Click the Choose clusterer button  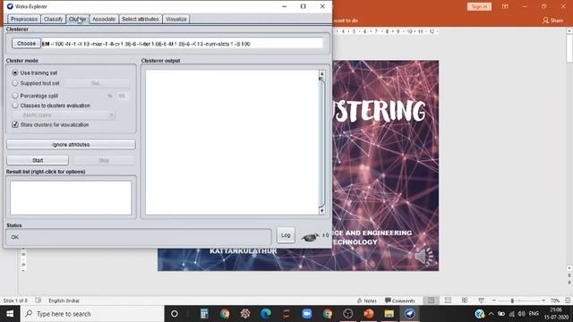coord(26,44)
